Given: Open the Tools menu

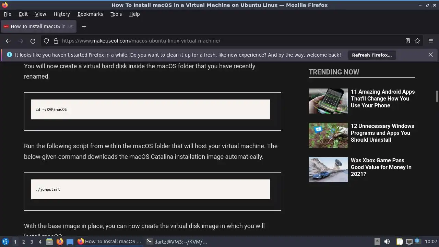Looking at the screenshot, I should click(x=116, y=14).
